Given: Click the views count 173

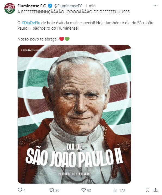Looking at the screenshot, I should [x=122, y=190].
